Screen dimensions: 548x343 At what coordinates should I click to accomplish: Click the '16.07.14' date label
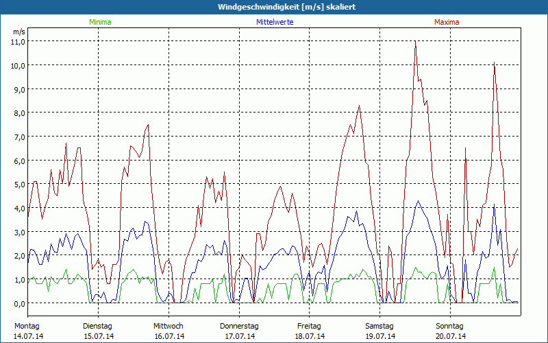(x=169, y=336)
